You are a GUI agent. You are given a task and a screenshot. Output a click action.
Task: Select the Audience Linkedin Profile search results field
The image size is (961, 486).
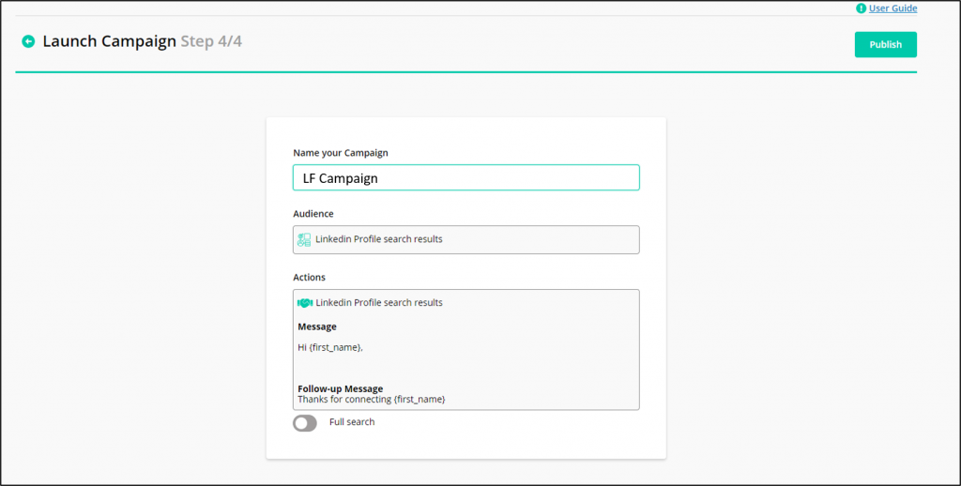click(x=466, y=239)
